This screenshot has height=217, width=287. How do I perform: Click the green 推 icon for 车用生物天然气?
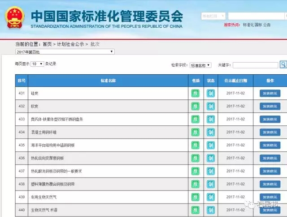pyautogui.click(x=195, y=197)
